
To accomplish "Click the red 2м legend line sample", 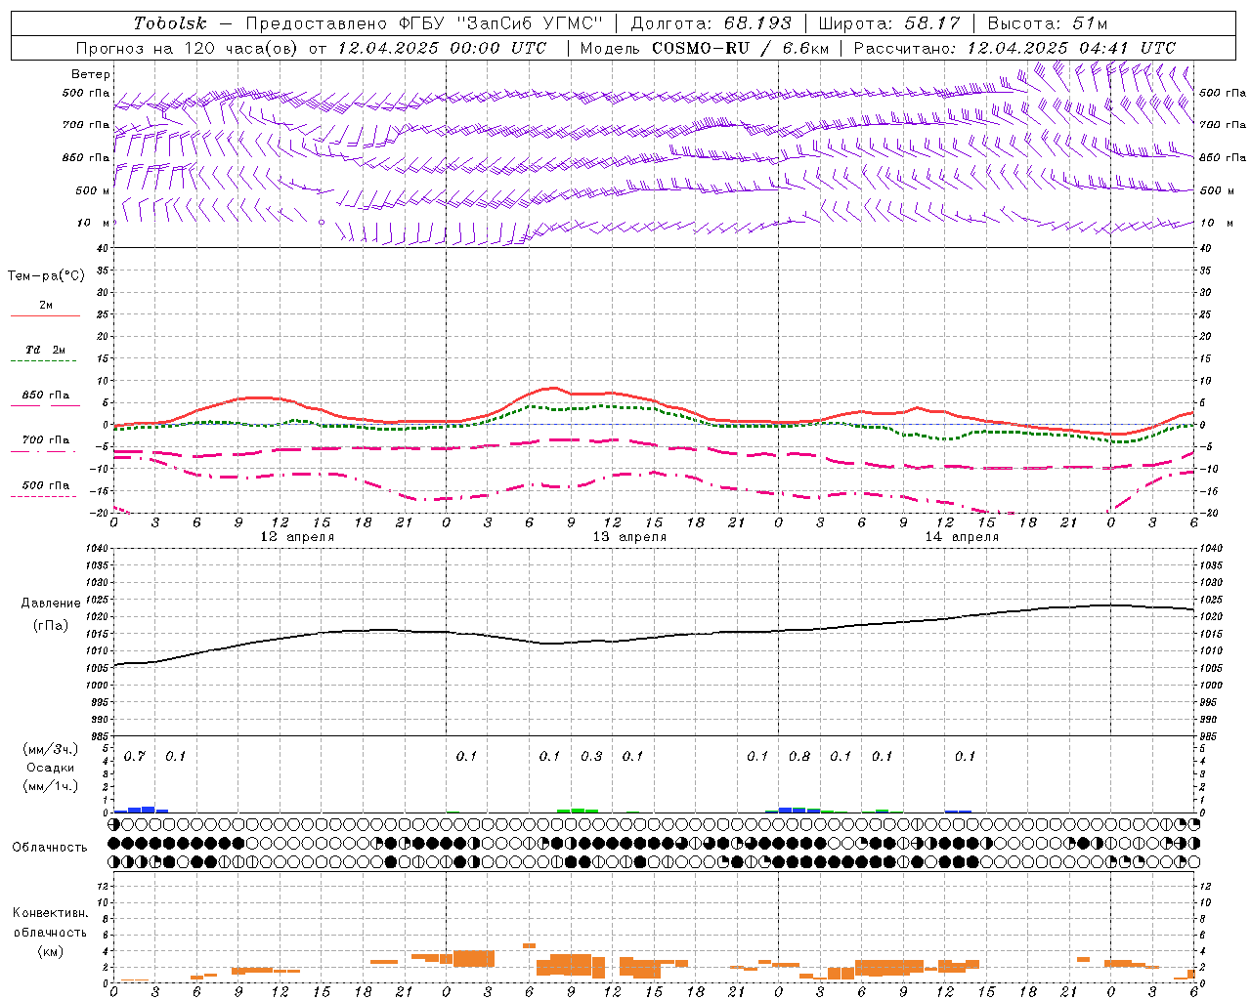I will (x=45, y=316).
